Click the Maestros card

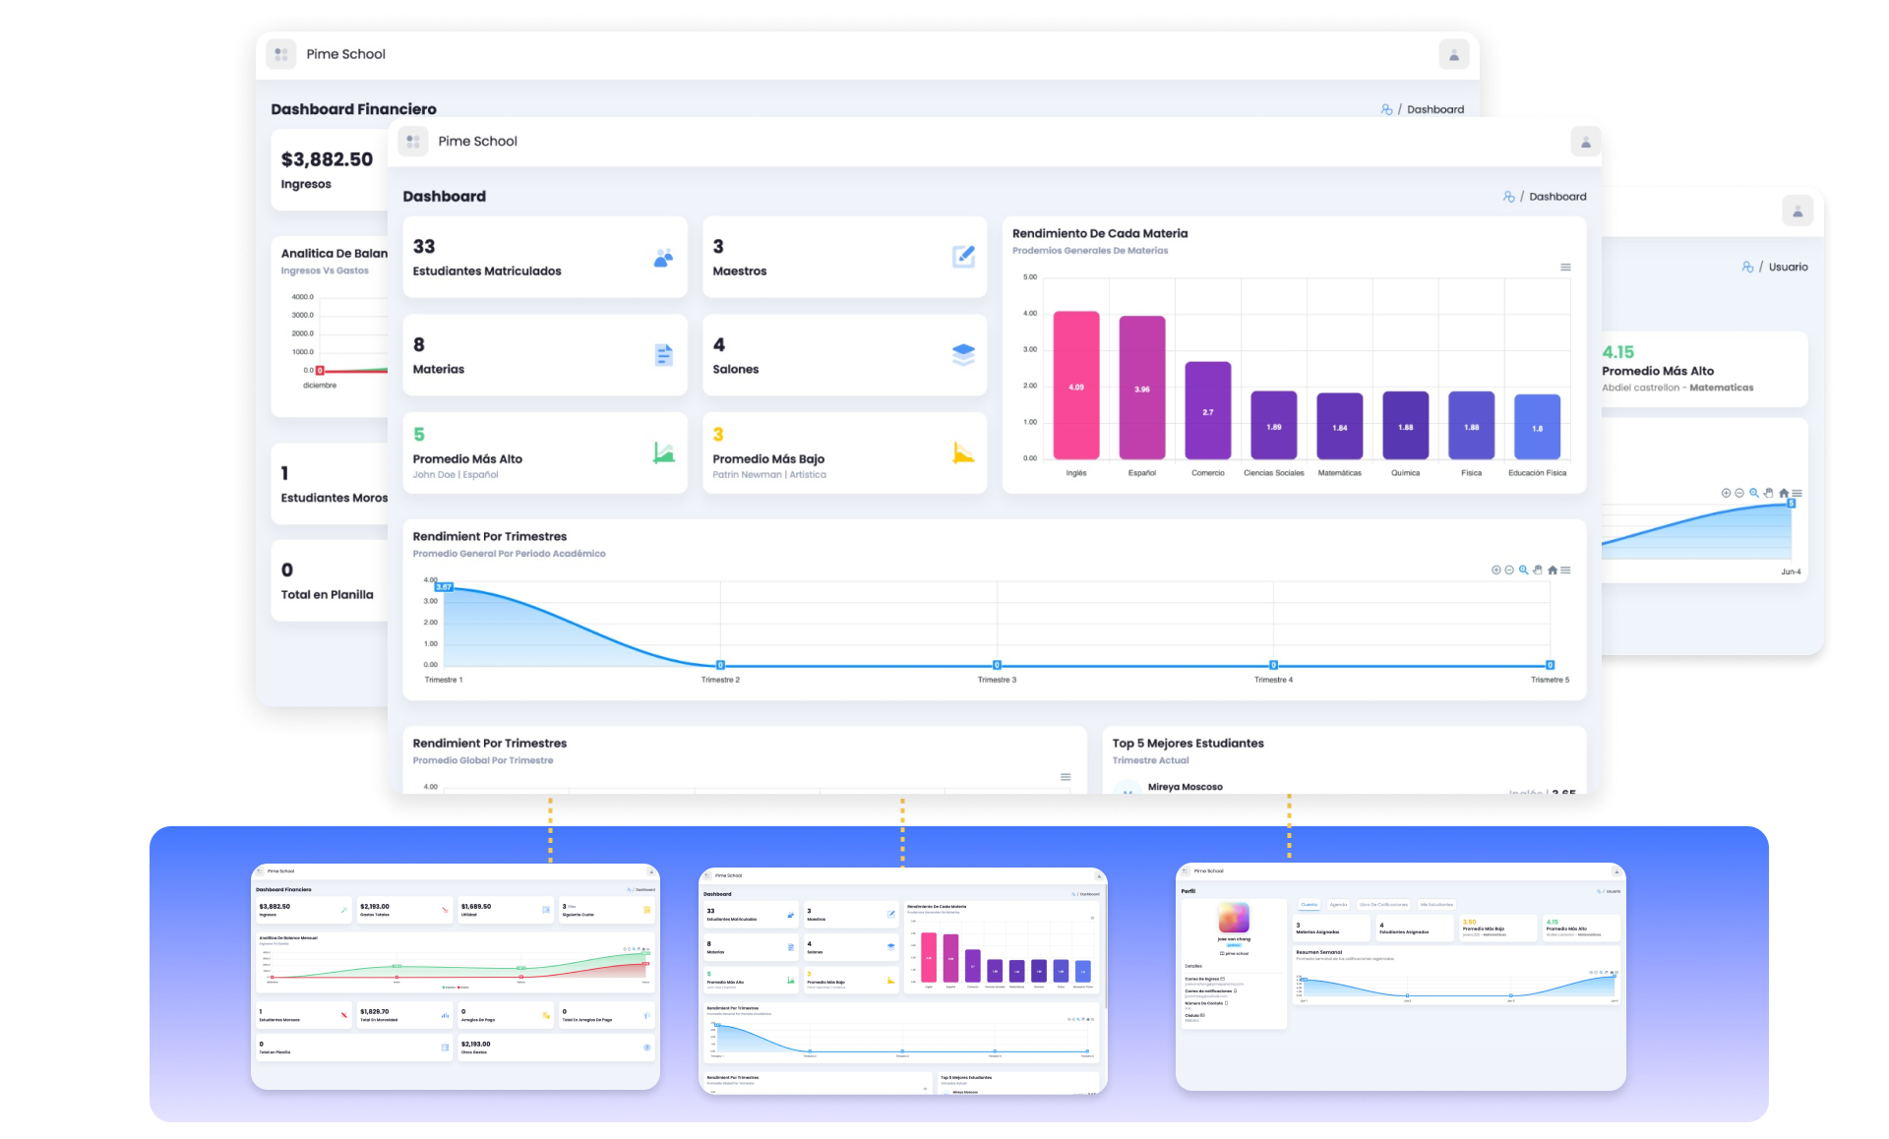click(844, 258)
